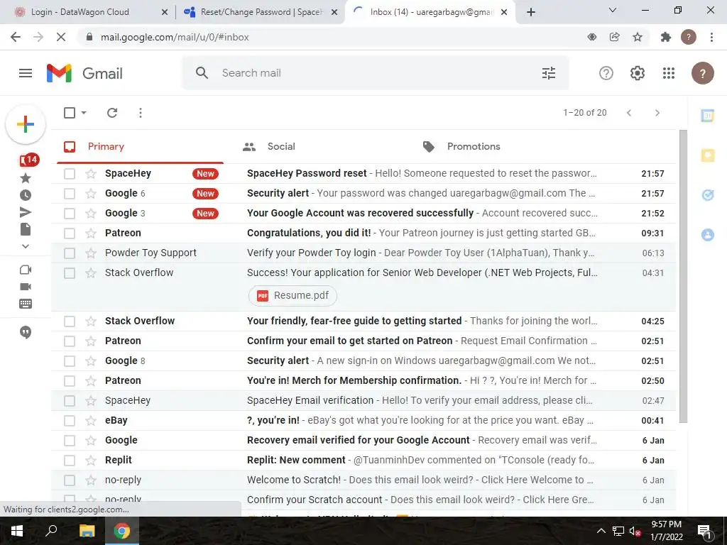Viewport: 727px width, 545px height.
Task: Open Drafts document icon in sidebar
Action: coord(26,229)
